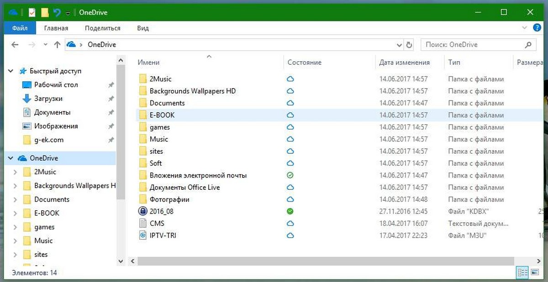Expand the ribbon with the chevron arrow
The width and height of the screenshot is (548, 282).
tap(525, 28)
